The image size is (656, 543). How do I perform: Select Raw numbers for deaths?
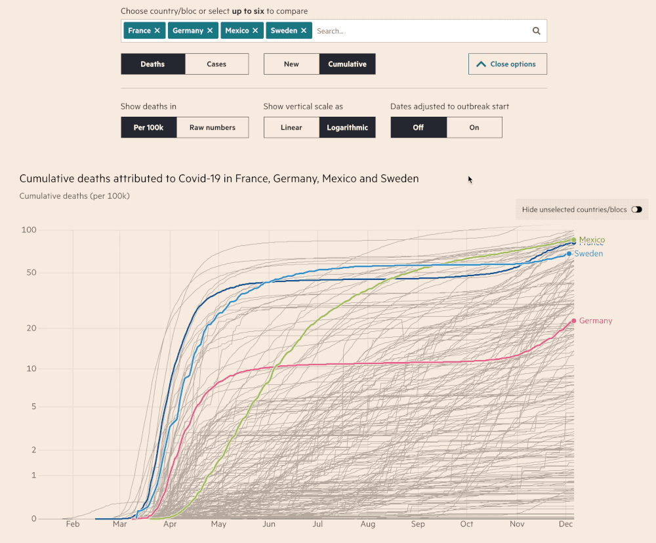[213, 127]
